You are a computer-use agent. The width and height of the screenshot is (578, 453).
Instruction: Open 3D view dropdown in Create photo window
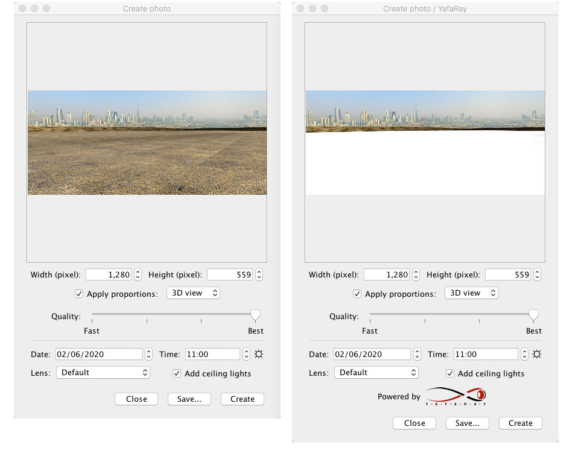193,293
